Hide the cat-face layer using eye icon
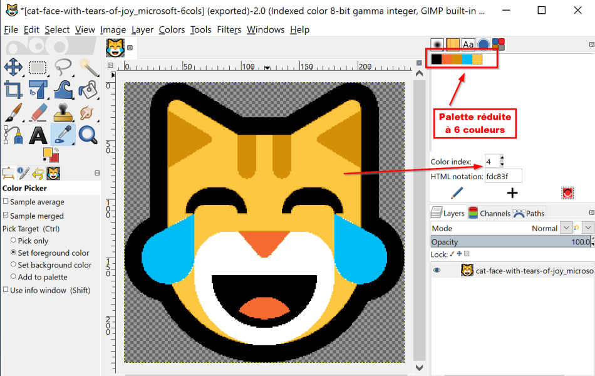Image resolution: width=595 pixels, height=376 pixels. pos(437,271)
